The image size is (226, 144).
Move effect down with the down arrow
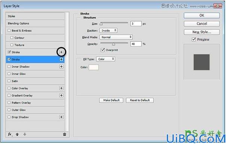(x=25, y=134)
